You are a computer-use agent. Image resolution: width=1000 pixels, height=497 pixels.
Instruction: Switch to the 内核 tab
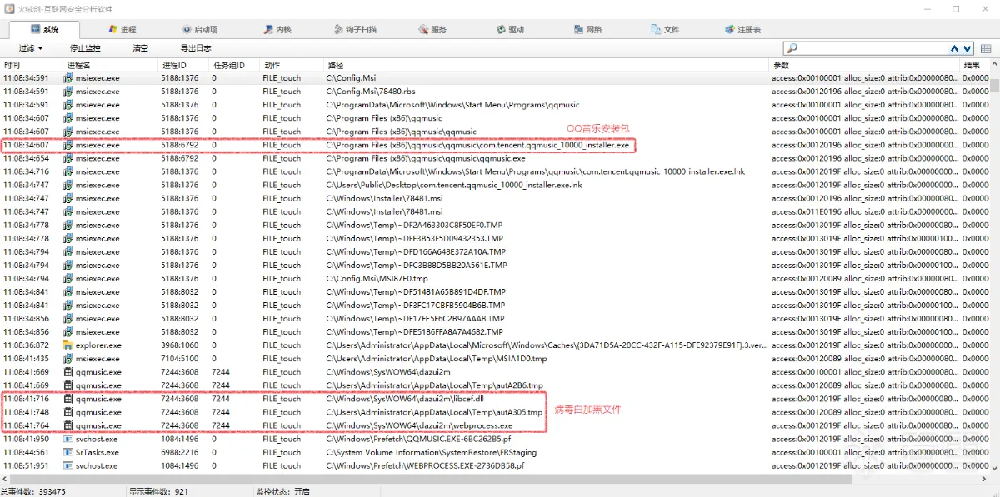[277, 29]
